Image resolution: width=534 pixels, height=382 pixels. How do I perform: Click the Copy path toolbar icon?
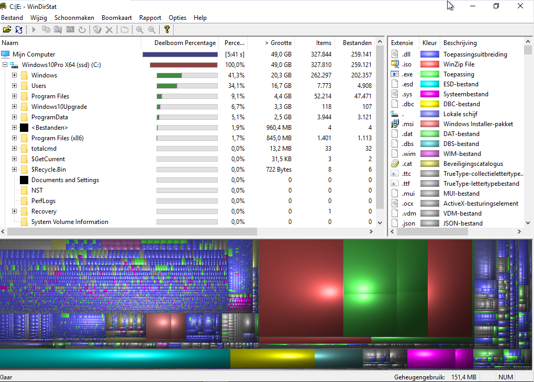pyautogui.click(x=46, y=30)
